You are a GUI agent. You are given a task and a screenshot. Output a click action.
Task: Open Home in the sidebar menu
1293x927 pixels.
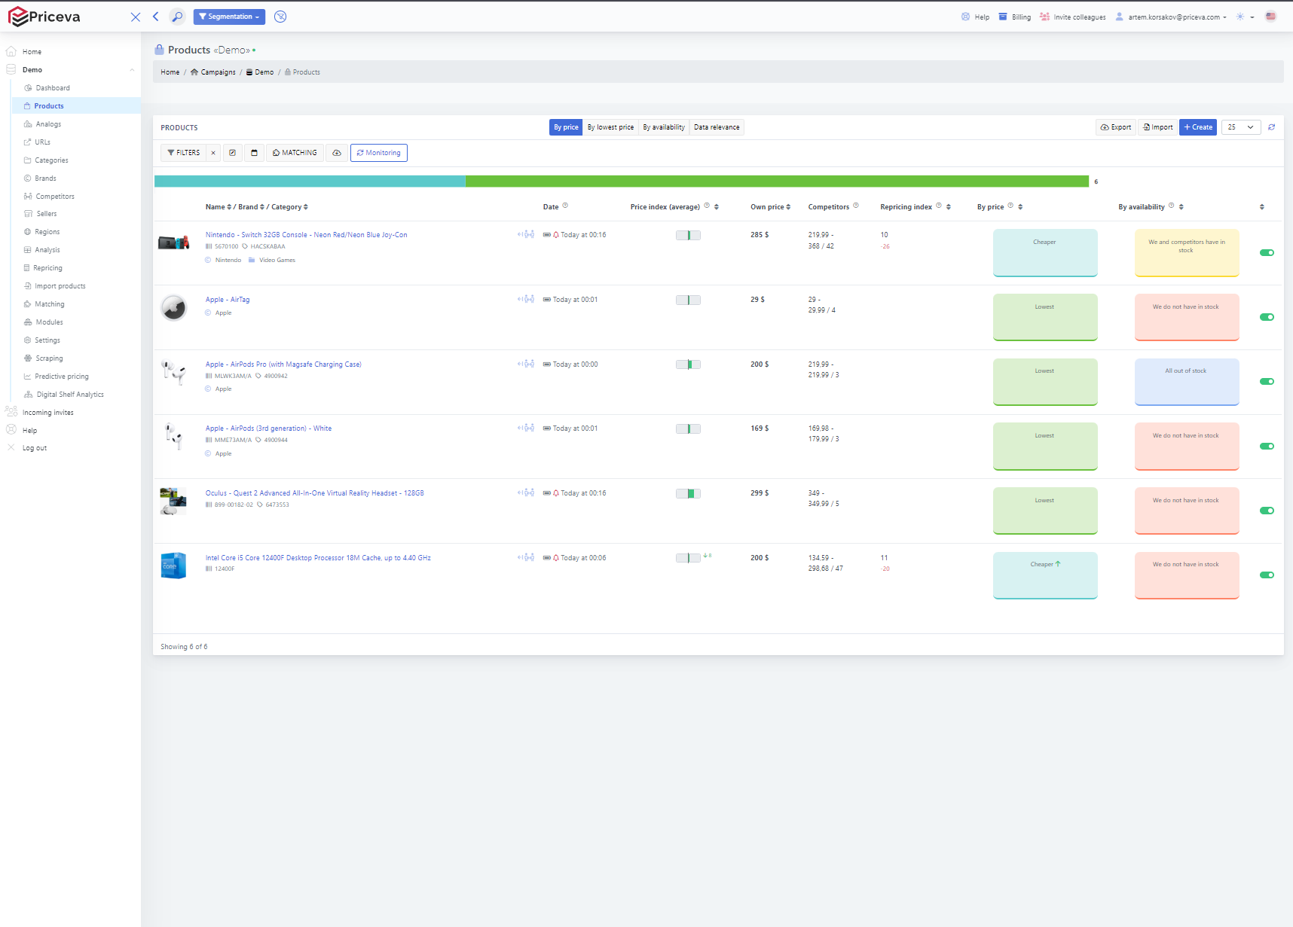[x=32, y=52]
